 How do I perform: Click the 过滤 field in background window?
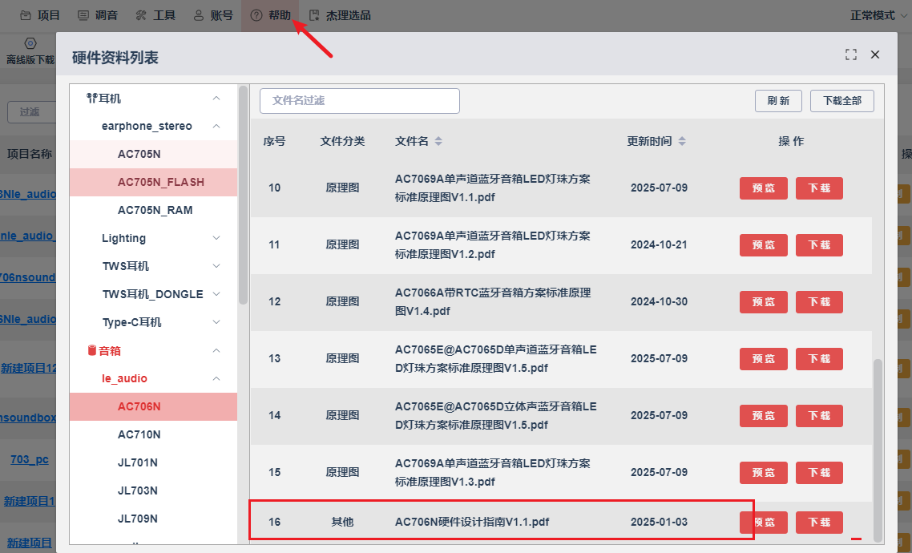(x=32, y=111)
